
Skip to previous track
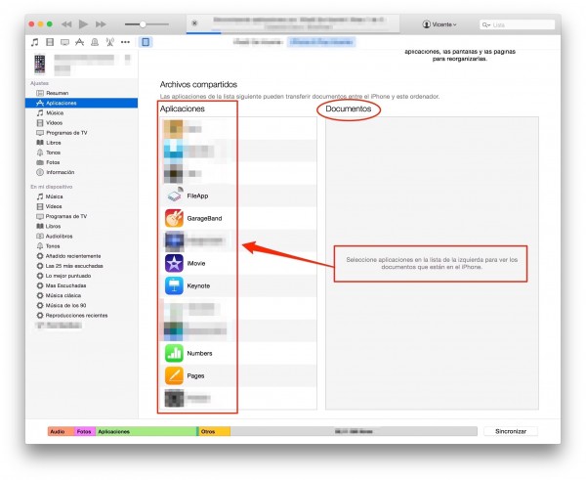coord(66,24)
